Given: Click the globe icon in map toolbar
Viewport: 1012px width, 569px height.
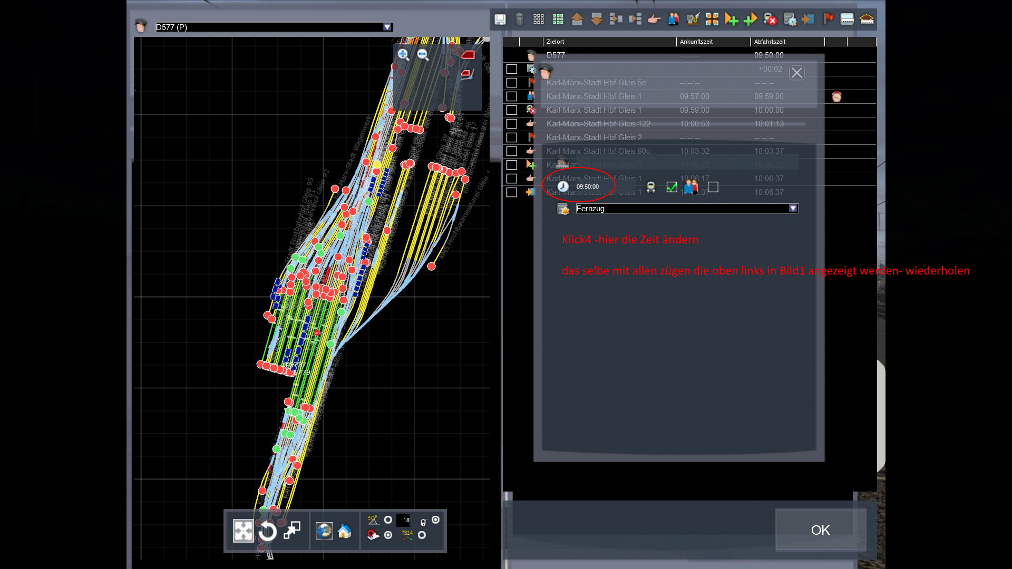Looking at the screenshot, I should click(324, 531).
